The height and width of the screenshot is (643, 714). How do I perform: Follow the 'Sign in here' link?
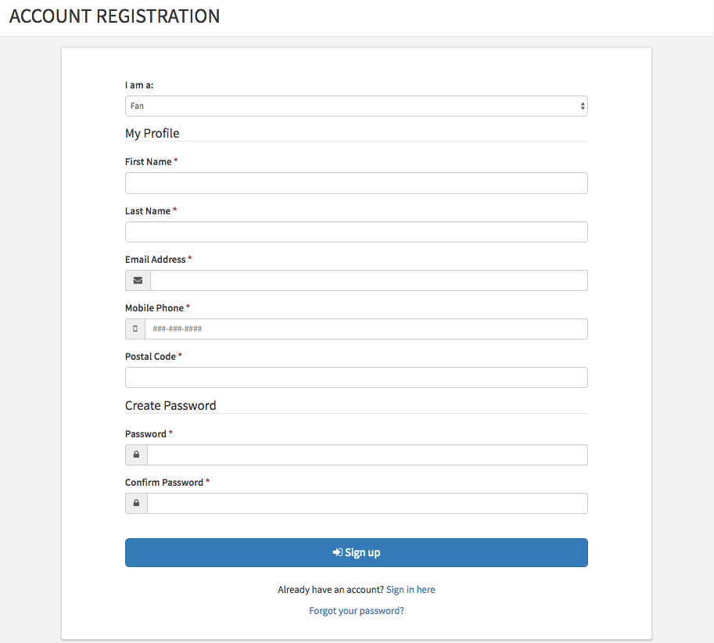pos(411,590)
